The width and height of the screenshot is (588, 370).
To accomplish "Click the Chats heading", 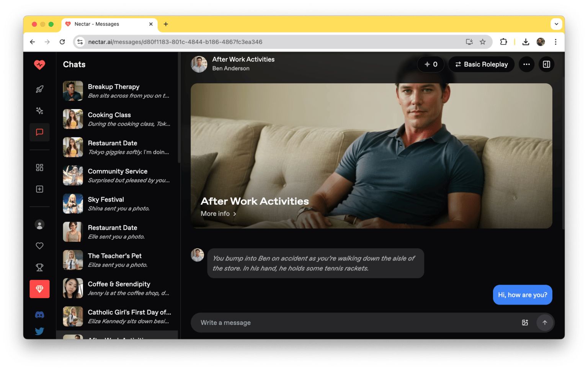I will point(74,64).
